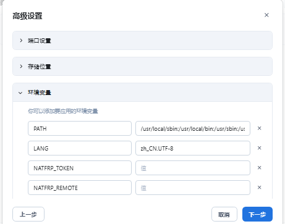Go to next step with 下一步
The height and width of the screenshot is (224, 285).
point(257,214)
